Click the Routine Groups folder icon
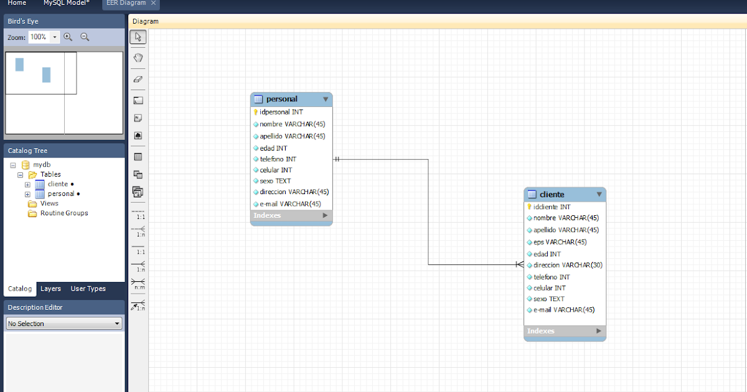 coord(32,213)
